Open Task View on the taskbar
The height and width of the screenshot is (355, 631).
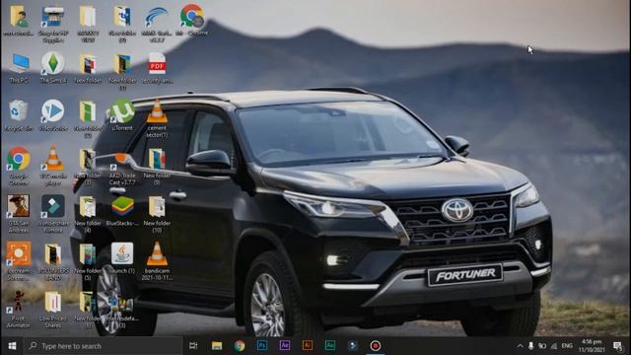[x=193, y=346]
